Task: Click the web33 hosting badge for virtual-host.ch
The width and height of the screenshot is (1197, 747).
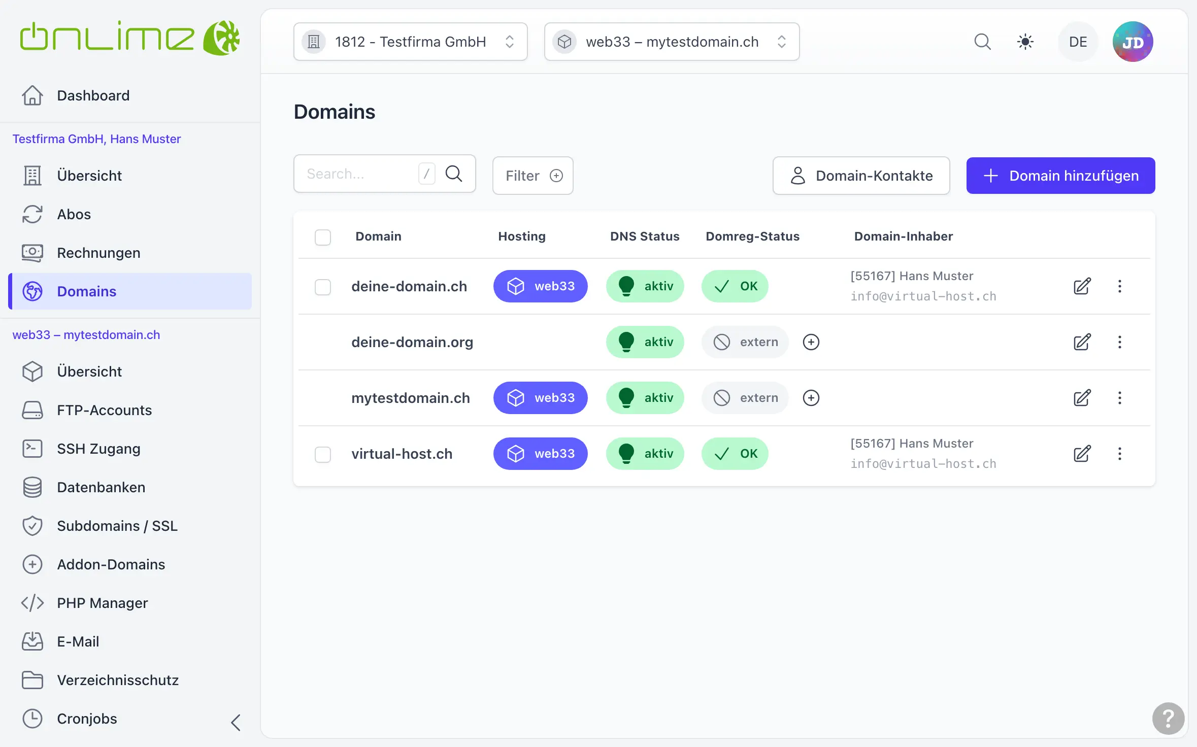Action: click(x=540, y=454)
